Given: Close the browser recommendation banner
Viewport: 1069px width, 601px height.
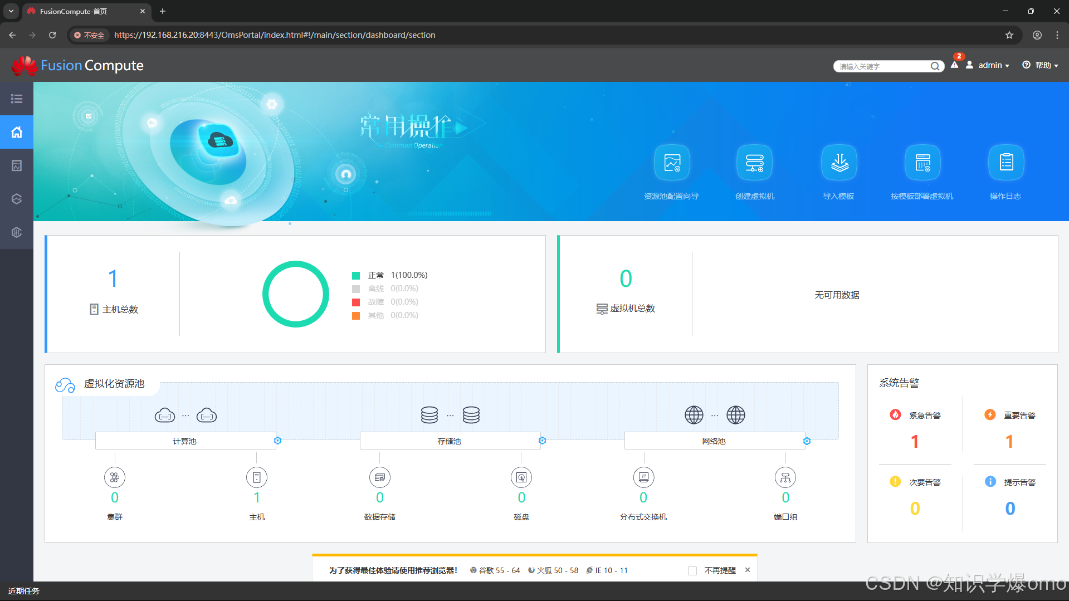Looking at the screenshot, I should coord(748,570).
